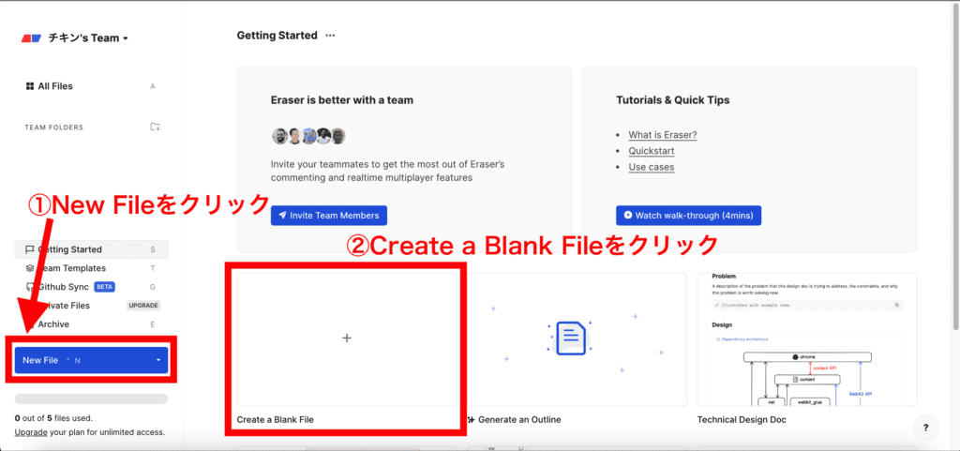The image size is (960, 451).
Task: Click the Create a Blank File label
Action: point(275,420)
